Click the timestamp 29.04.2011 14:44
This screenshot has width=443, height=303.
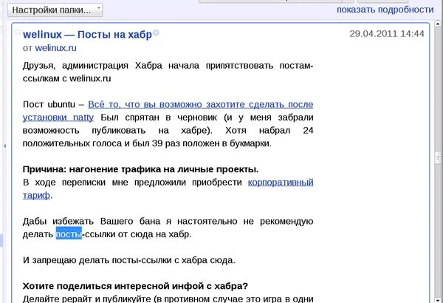387,34
